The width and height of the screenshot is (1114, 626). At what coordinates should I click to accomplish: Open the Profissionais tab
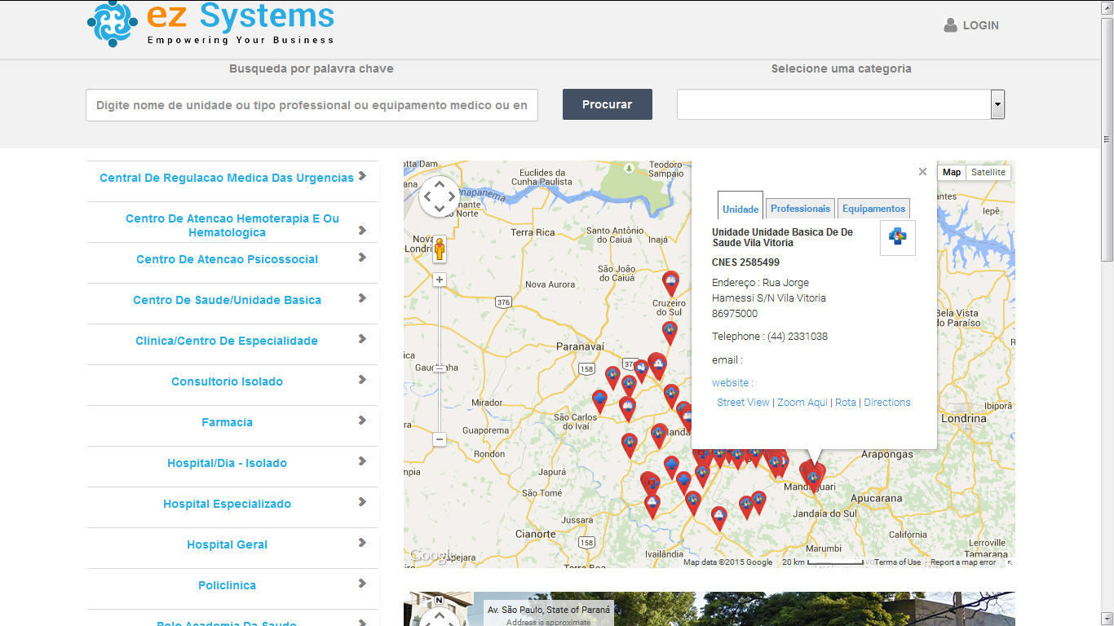800,209
